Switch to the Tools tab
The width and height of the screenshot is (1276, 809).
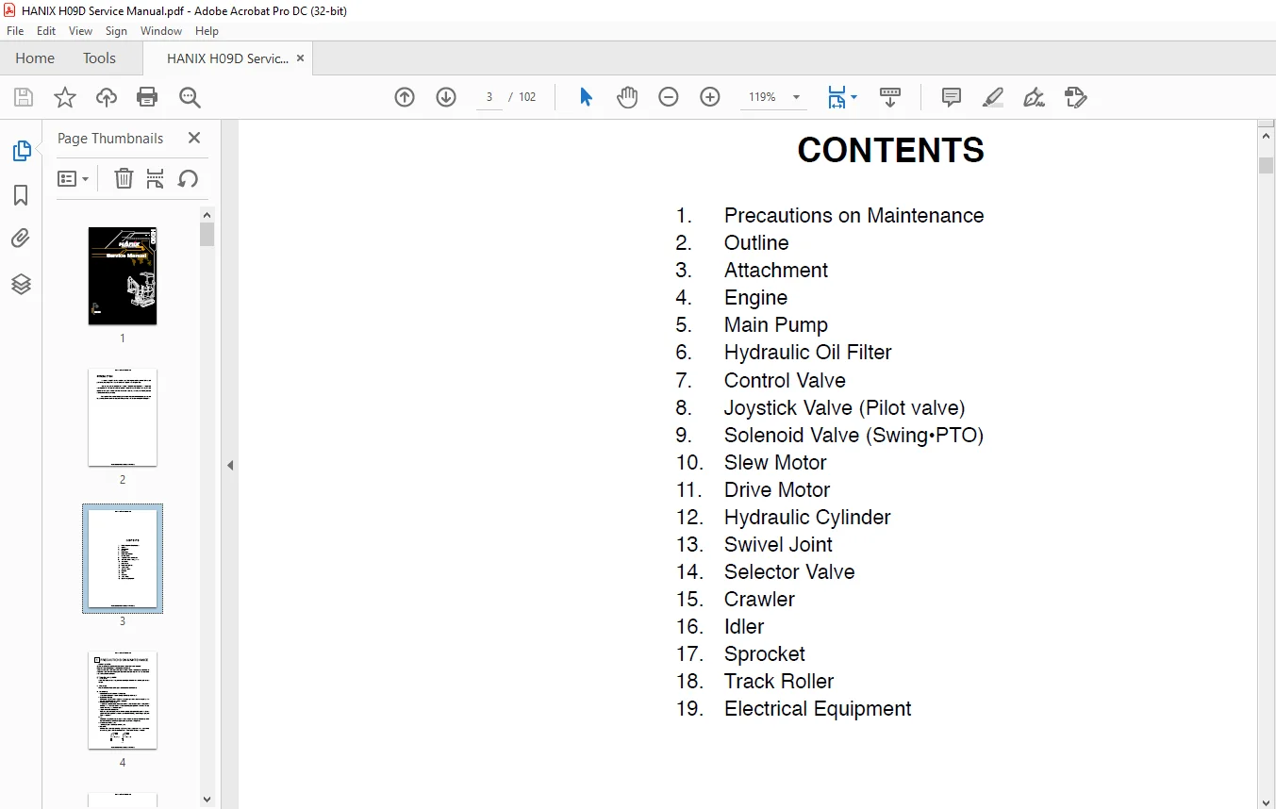99,58
